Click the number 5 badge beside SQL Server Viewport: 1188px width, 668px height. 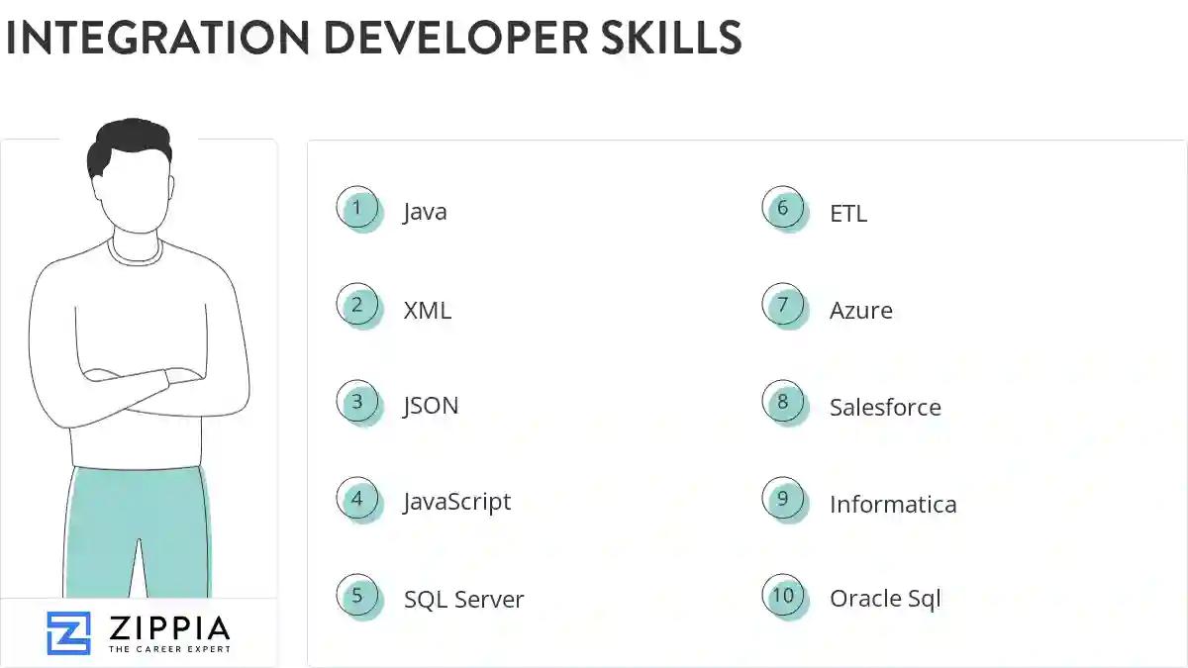(x=357, y=596)
